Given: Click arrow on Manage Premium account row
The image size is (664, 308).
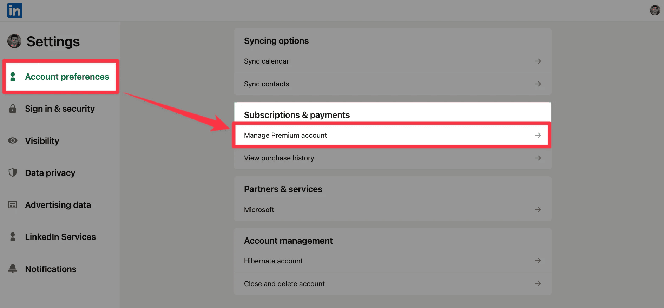Looking at the screenshot, I should [538, 135].
